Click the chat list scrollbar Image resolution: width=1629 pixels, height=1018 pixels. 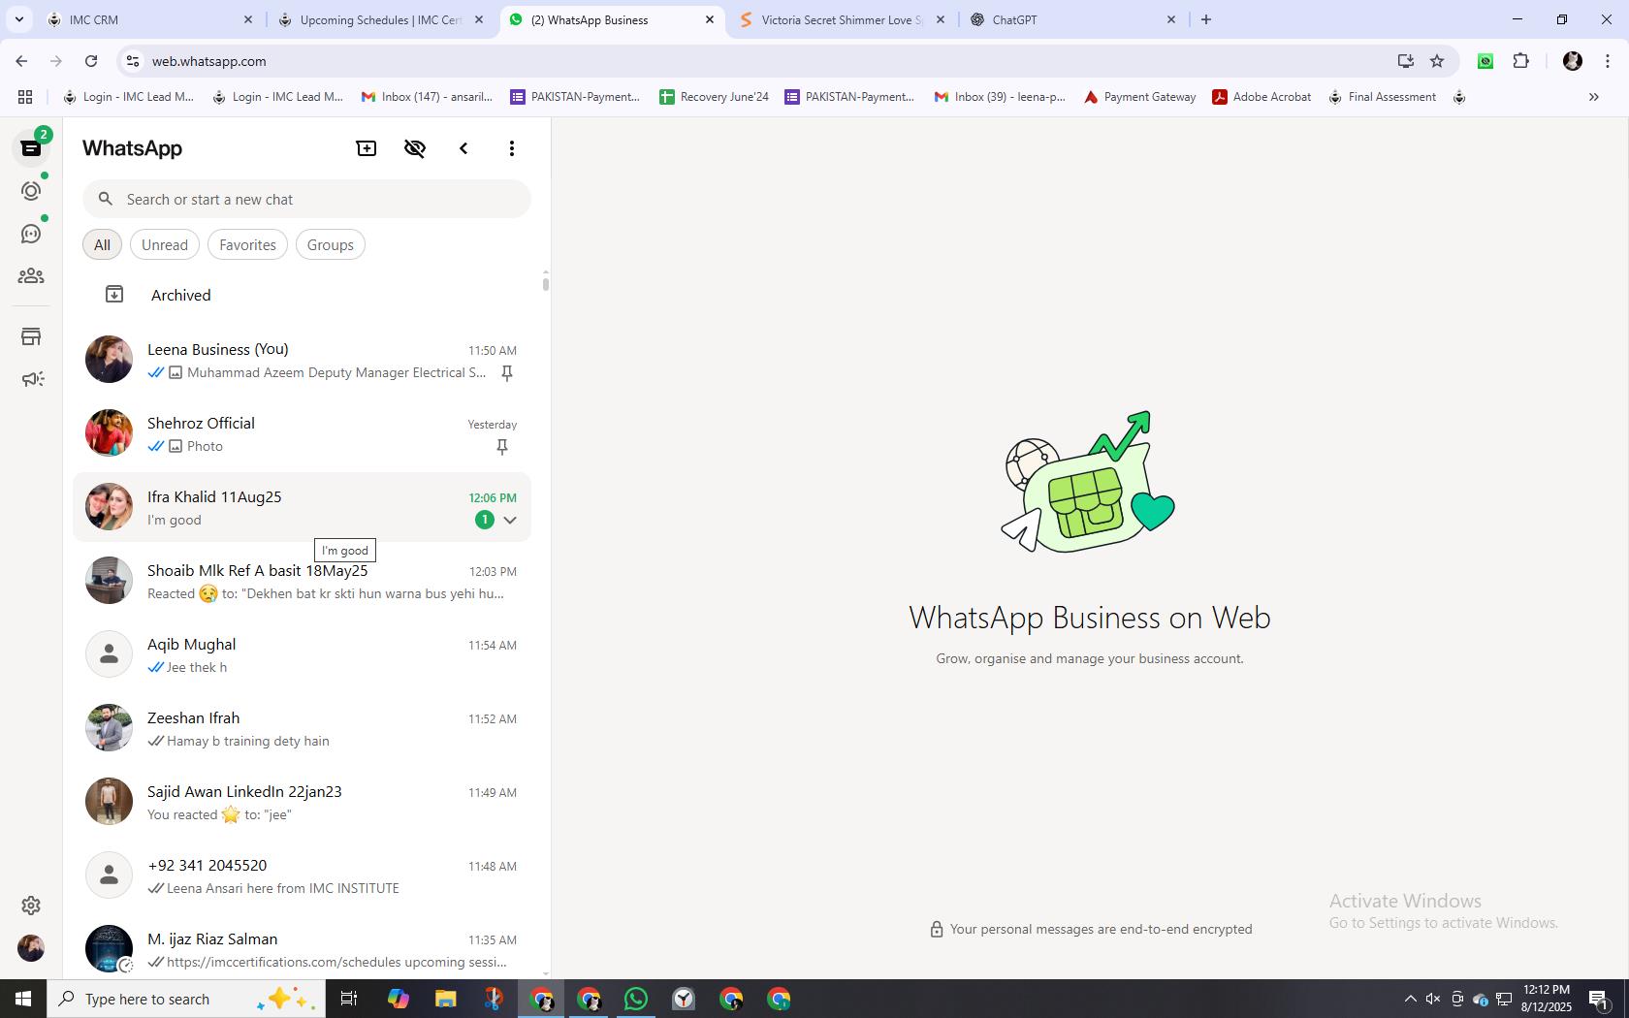coord(546,283)
